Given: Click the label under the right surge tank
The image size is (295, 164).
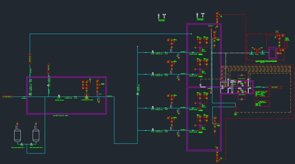Looking at the screenshot, I should click(36, 148).
